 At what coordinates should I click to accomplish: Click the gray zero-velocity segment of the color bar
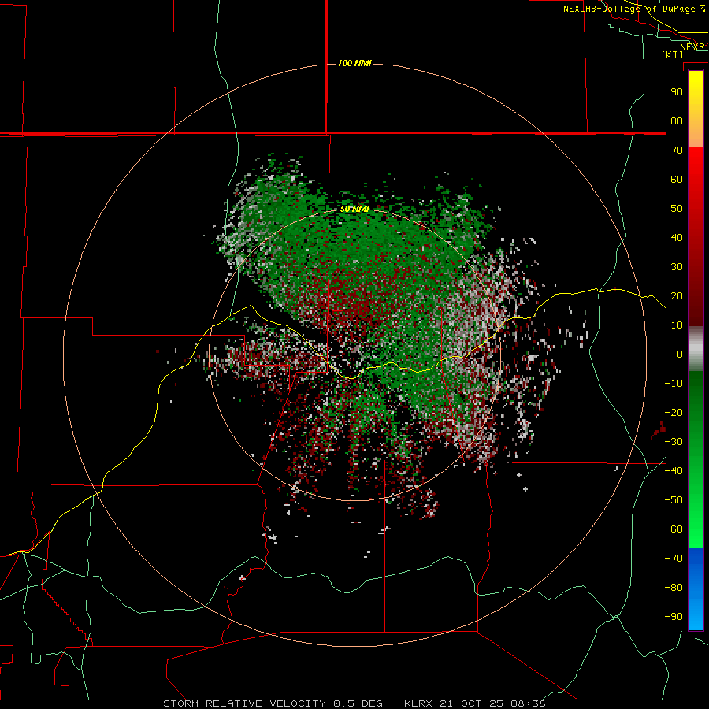coord(696,349)
